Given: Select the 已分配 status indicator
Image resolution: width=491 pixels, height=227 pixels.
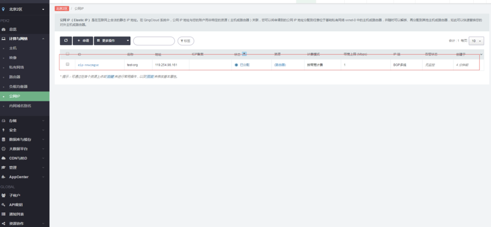Looking at the screenshot, I should (x=242, y=65).
